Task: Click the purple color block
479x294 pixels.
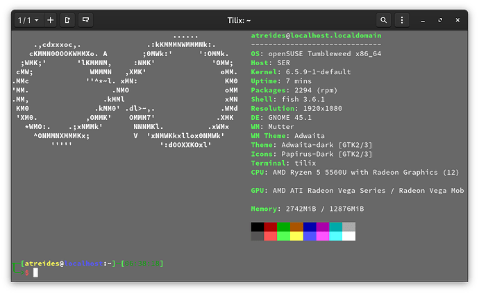Action: click(x=323, y=227)
